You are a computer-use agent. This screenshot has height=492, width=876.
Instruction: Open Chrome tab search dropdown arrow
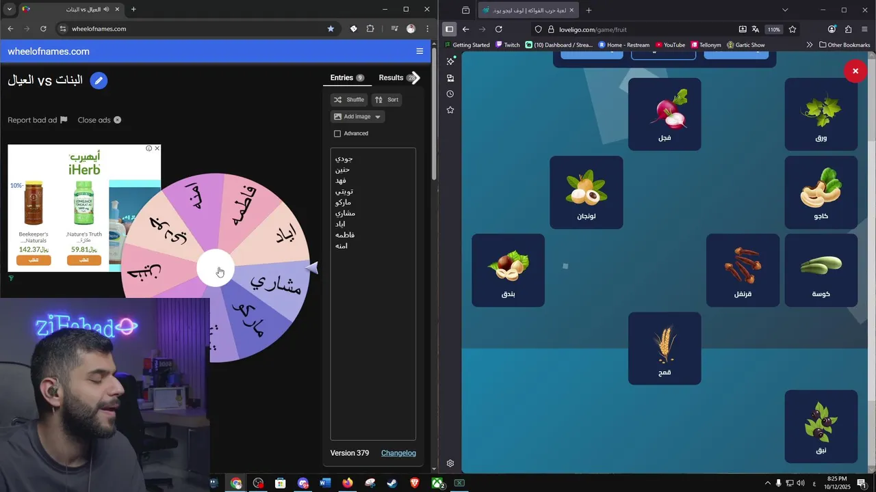(x=10, y=10)
